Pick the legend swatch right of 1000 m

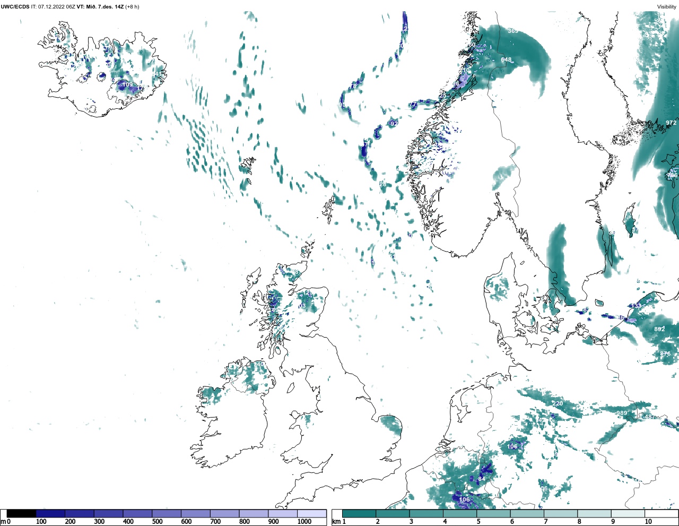[311, 513]
